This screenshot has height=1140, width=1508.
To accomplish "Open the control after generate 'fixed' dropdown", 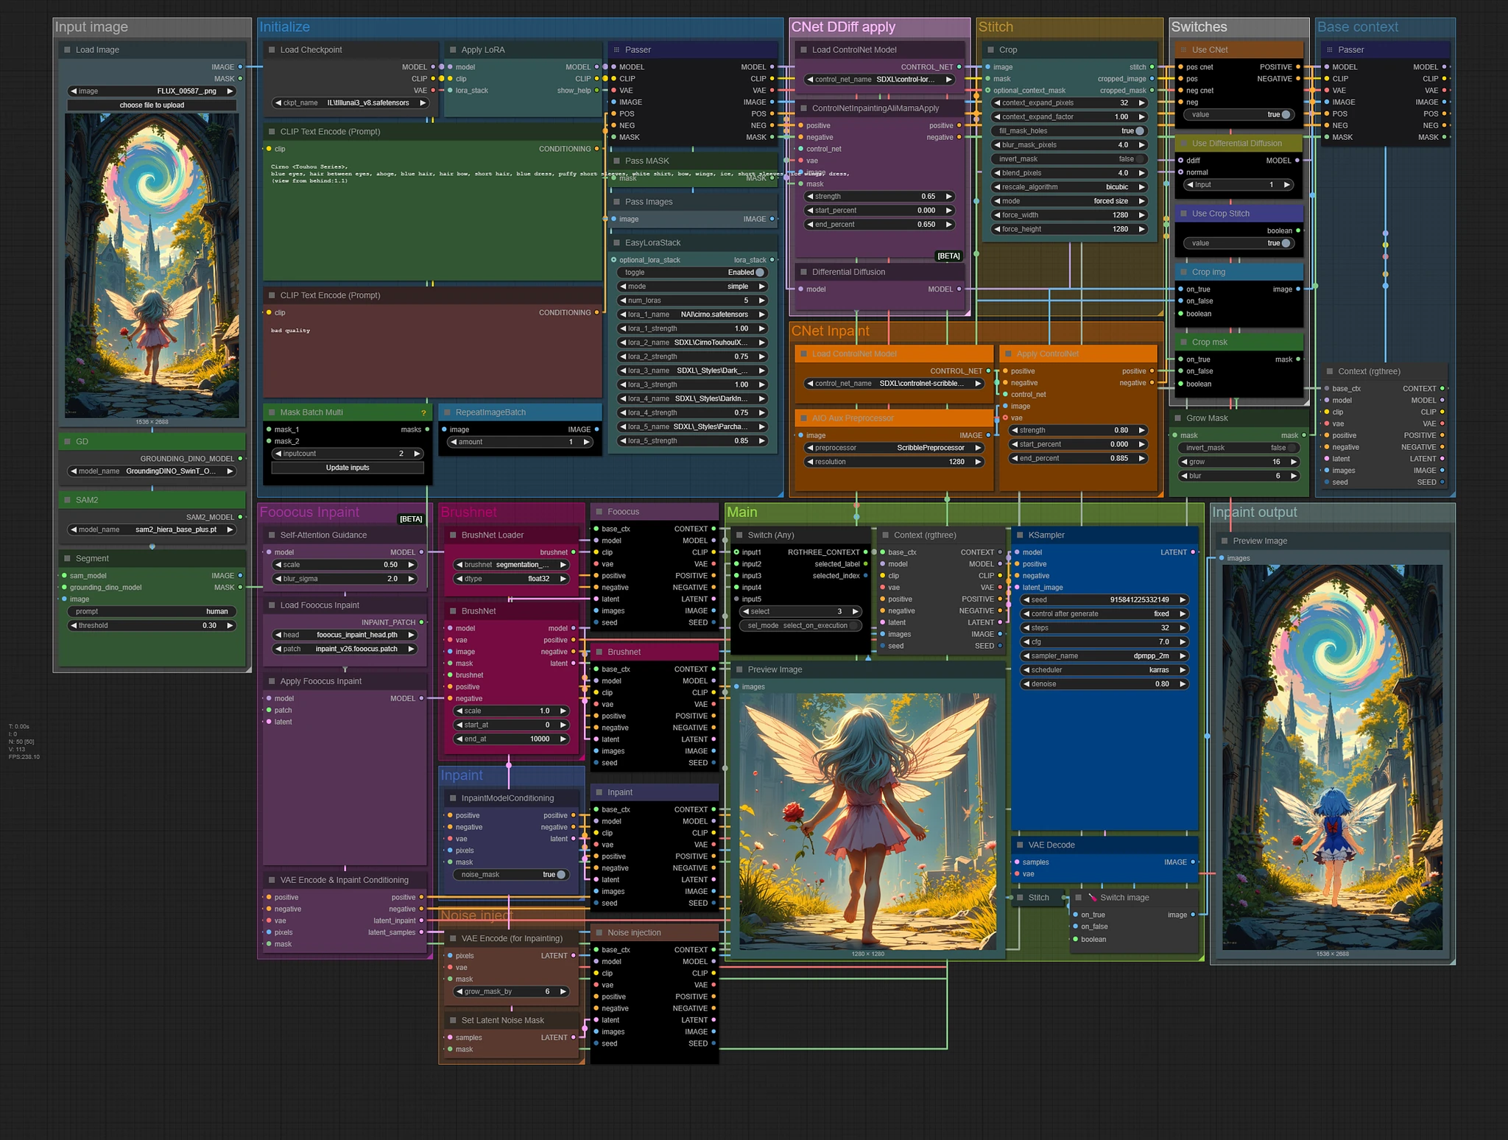I will click(x=1104, y=614).
